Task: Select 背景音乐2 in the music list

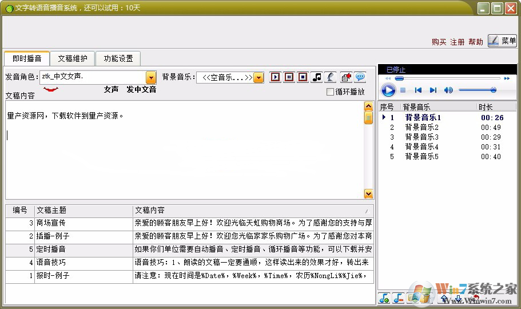Action: 447,128
